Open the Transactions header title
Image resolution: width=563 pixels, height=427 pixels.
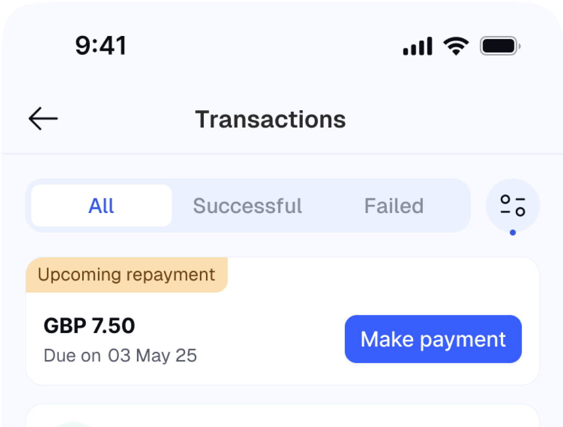pos(271,119)
